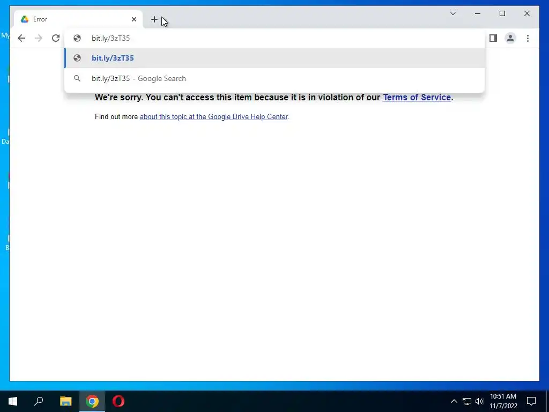549x412 pixels.
Task: Open the Google Drive Help Center link
Action: tap(213, 116)
